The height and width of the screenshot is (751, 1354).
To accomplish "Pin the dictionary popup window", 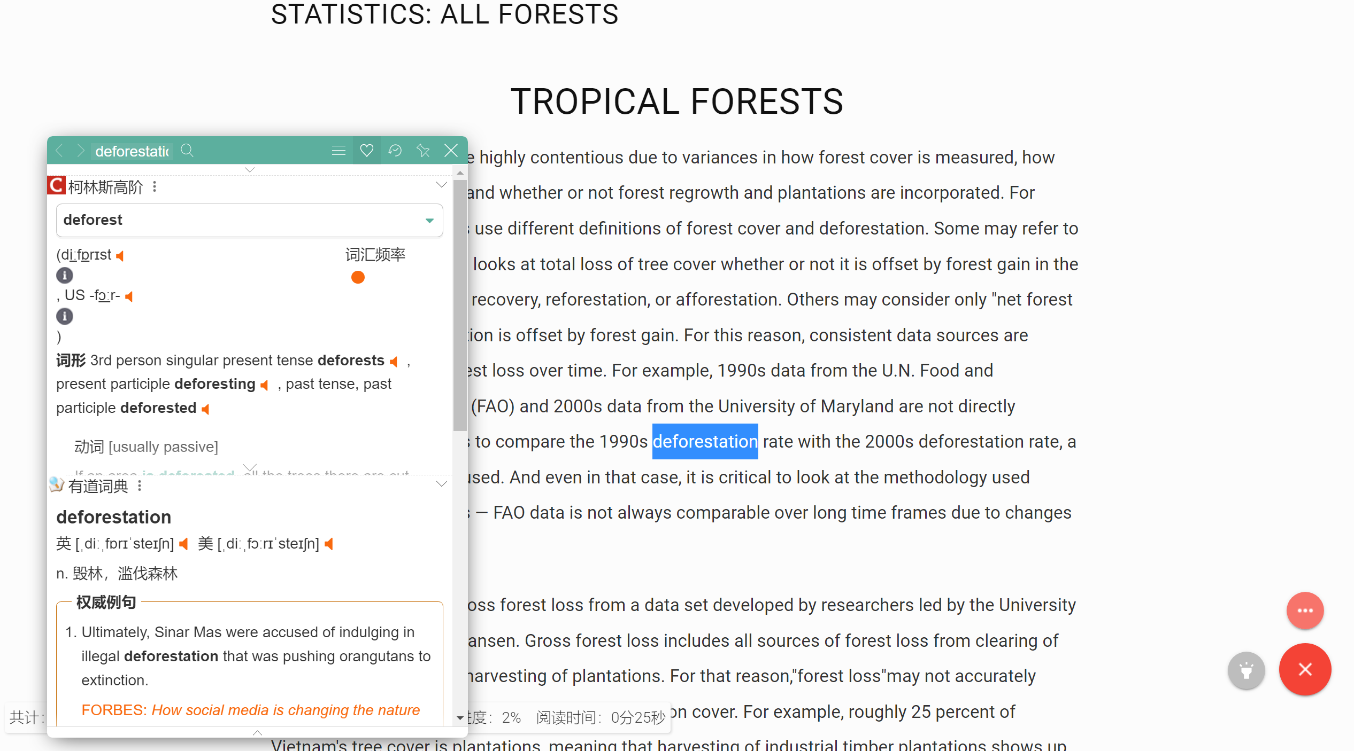I will click(423, 151).
